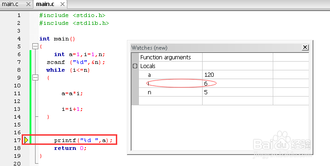330x166 pixels.
Task: Collapse main function fold at line 5
Action: [35, 46]
